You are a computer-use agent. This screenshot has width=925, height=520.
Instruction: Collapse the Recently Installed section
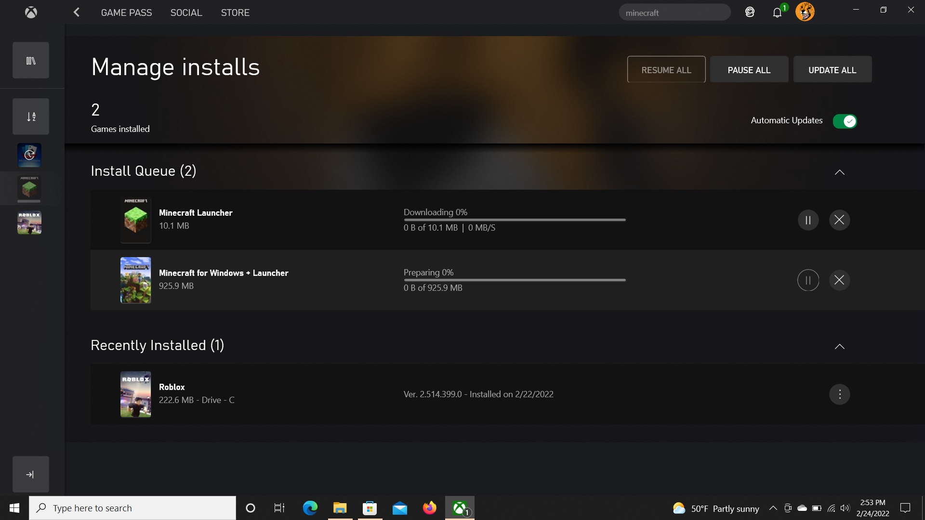coord(839,347)
